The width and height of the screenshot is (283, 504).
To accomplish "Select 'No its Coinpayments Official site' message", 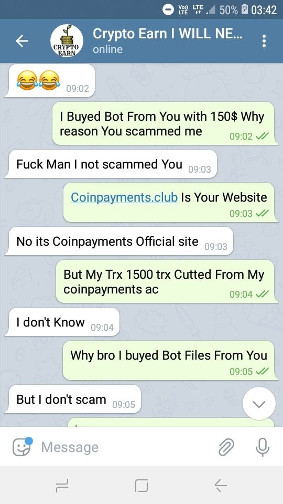I will (119, 241).
